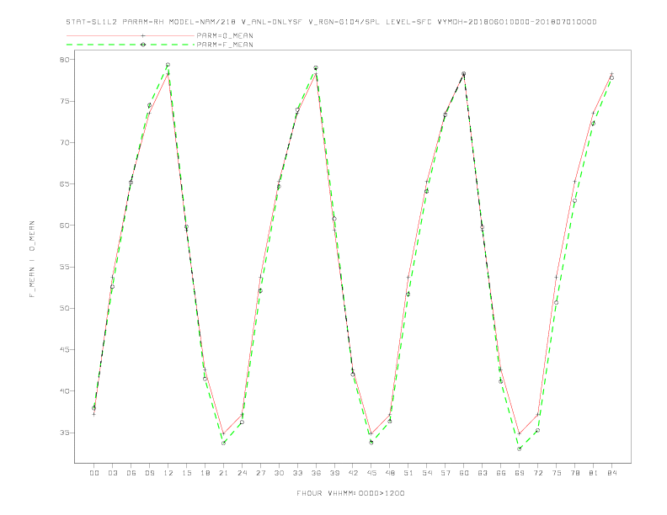Click the green dashed legend line sample
The image size is (667, 515).
coord(131,45)
